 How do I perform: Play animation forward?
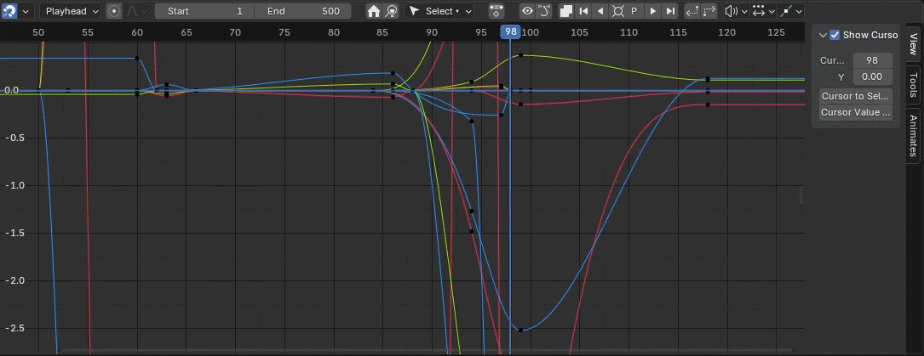tap(652, 11)
